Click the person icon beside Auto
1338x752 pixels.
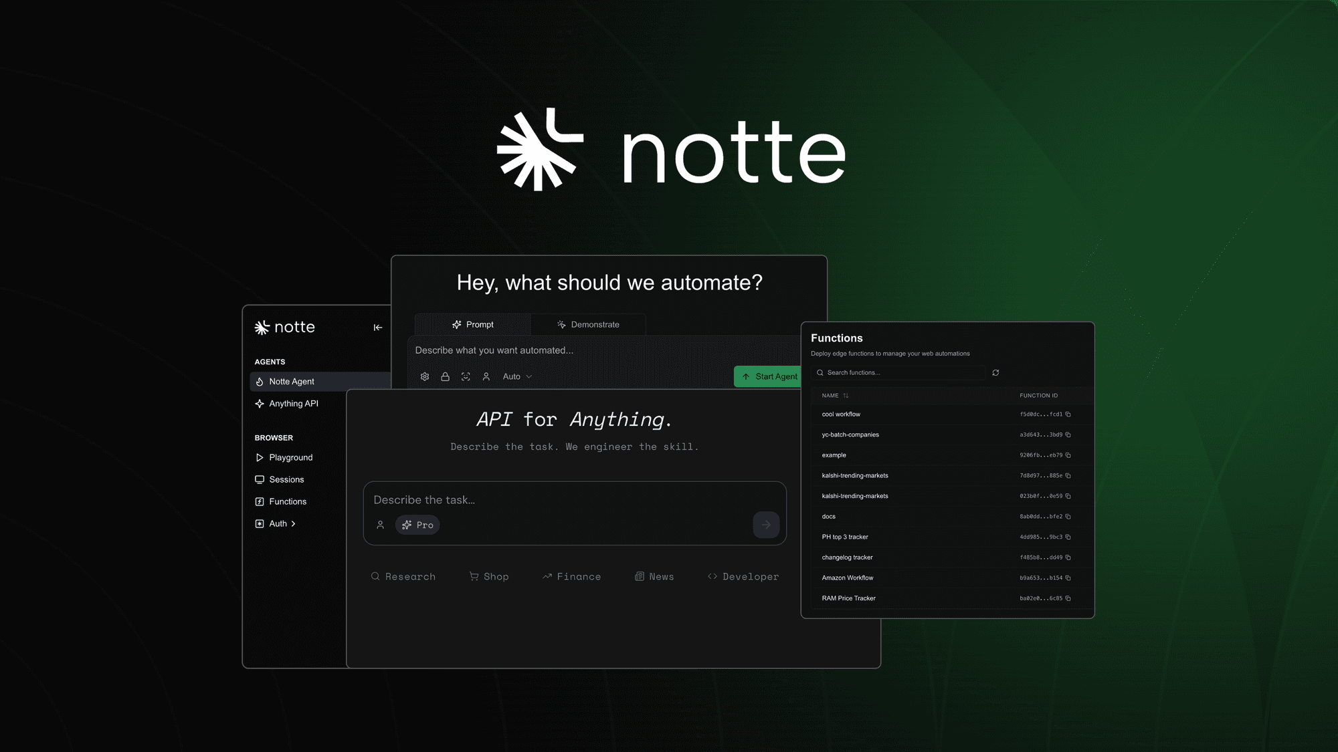(486, 377)
